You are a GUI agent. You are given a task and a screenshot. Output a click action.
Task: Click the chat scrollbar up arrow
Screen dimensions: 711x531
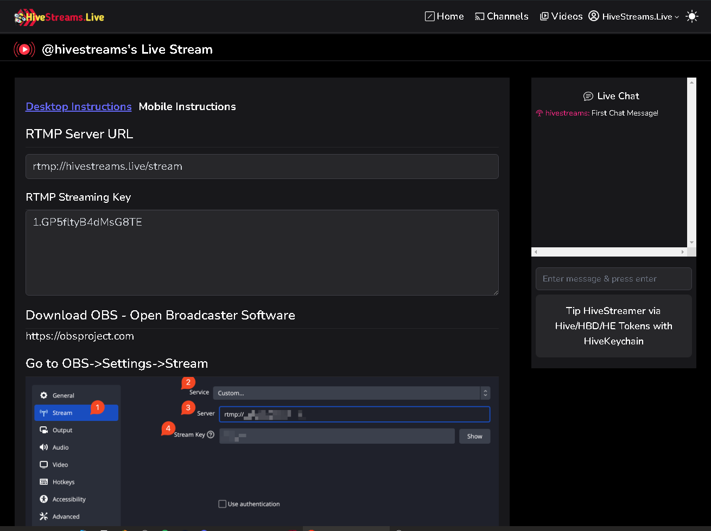pos(691,82)
